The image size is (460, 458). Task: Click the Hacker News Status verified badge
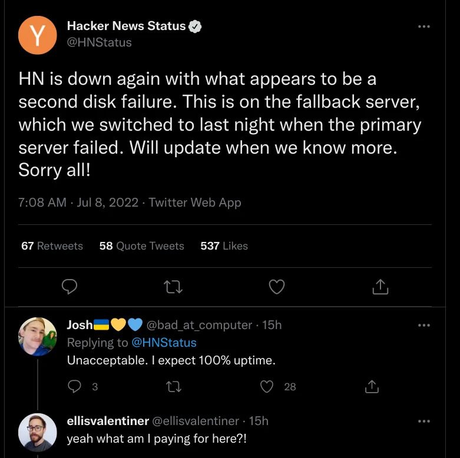pos(195,26)
